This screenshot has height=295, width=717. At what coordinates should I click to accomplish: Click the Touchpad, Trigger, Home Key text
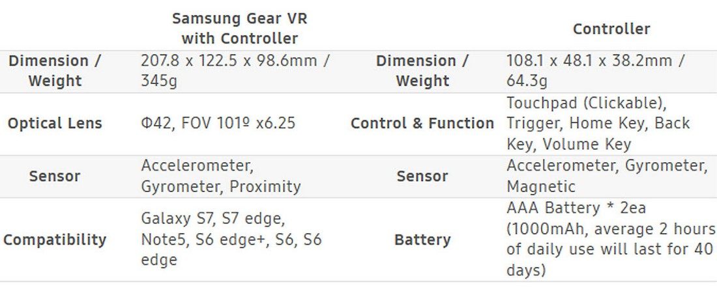click(598, 123)
